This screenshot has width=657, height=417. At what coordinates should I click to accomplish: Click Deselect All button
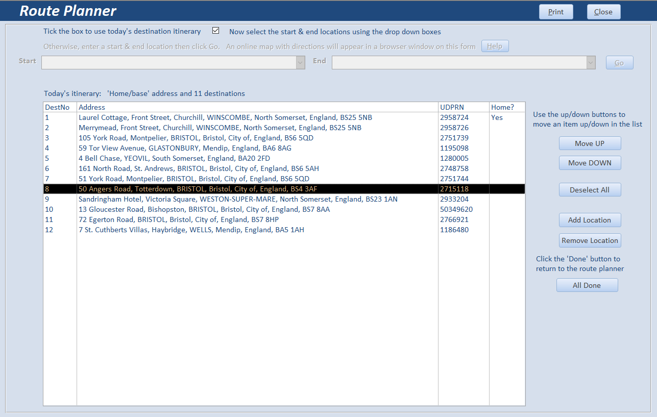click(590, 190)
